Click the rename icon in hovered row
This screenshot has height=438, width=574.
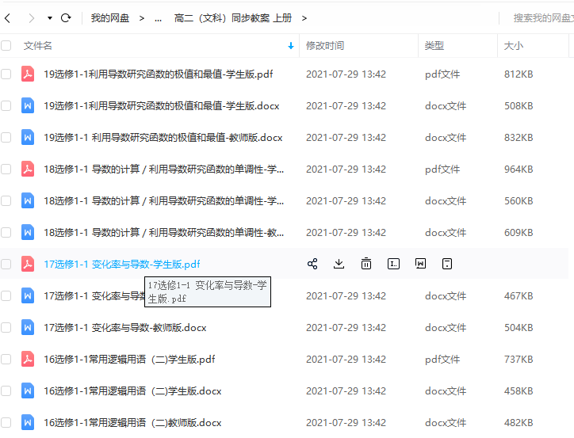tap(393, 264)
